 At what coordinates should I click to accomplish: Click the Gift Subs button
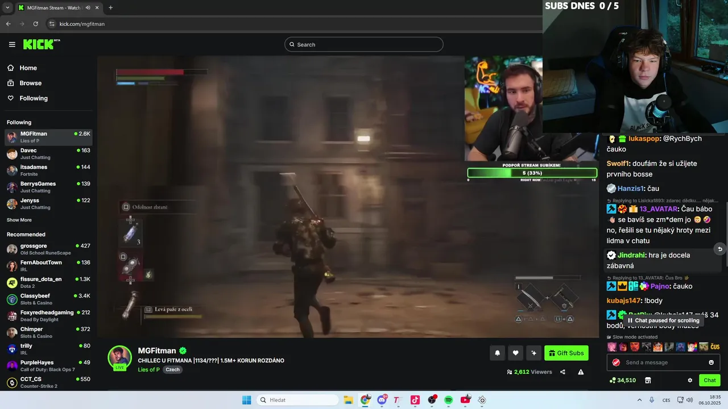pos(566,353)
